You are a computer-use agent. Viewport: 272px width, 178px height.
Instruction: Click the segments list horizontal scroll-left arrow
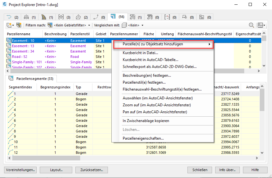[9, 158]
